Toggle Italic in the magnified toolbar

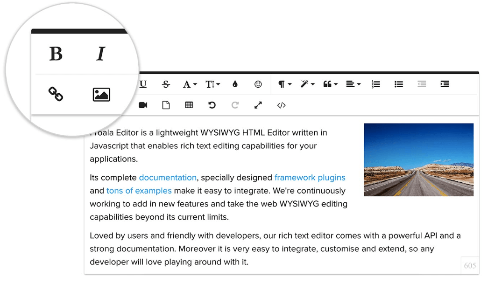point(101,54)
